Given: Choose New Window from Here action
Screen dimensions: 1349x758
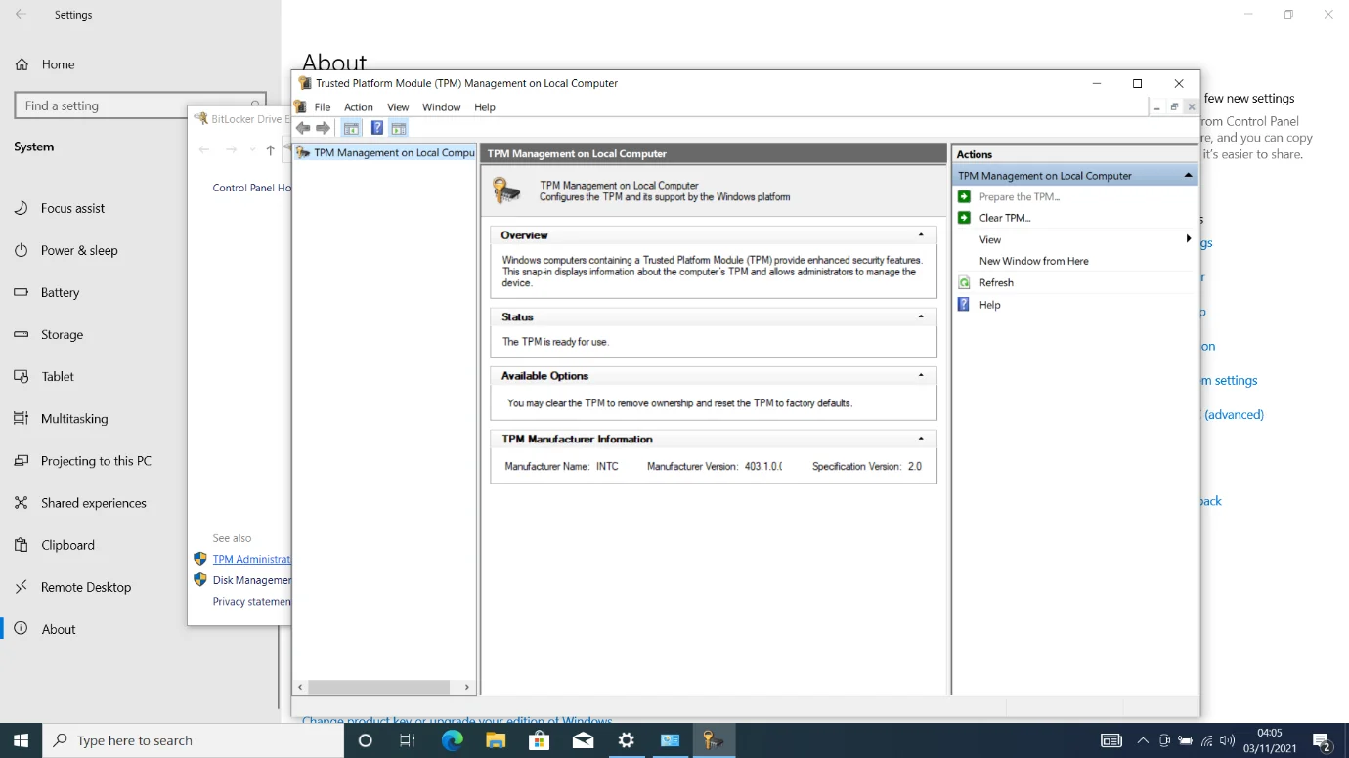Looking at the screenshot, I should click(x=1034, y=261).
